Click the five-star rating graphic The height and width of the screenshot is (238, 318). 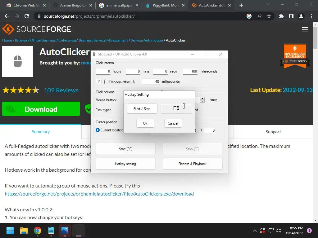pyautogui.click(x=21, y=90)
